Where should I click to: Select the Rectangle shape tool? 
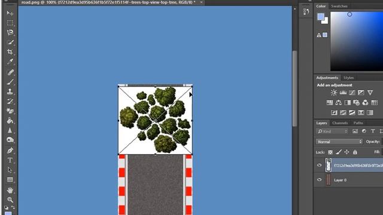pyautogui.click(x=10, y=180)
